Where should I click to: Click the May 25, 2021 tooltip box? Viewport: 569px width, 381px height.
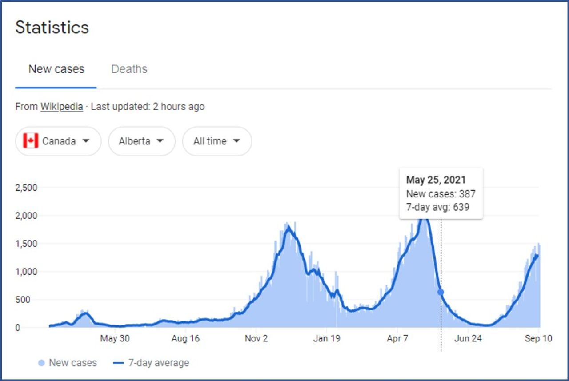pyautogui.click(x=441, y=193)
